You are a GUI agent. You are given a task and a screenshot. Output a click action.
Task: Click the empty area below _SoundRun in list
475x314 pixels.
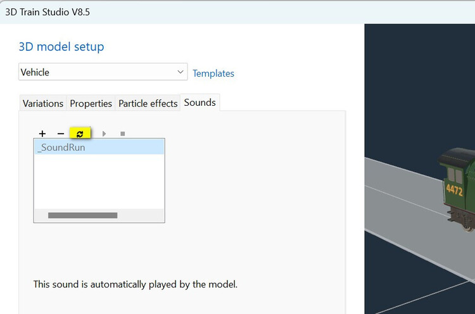(99, 182)
